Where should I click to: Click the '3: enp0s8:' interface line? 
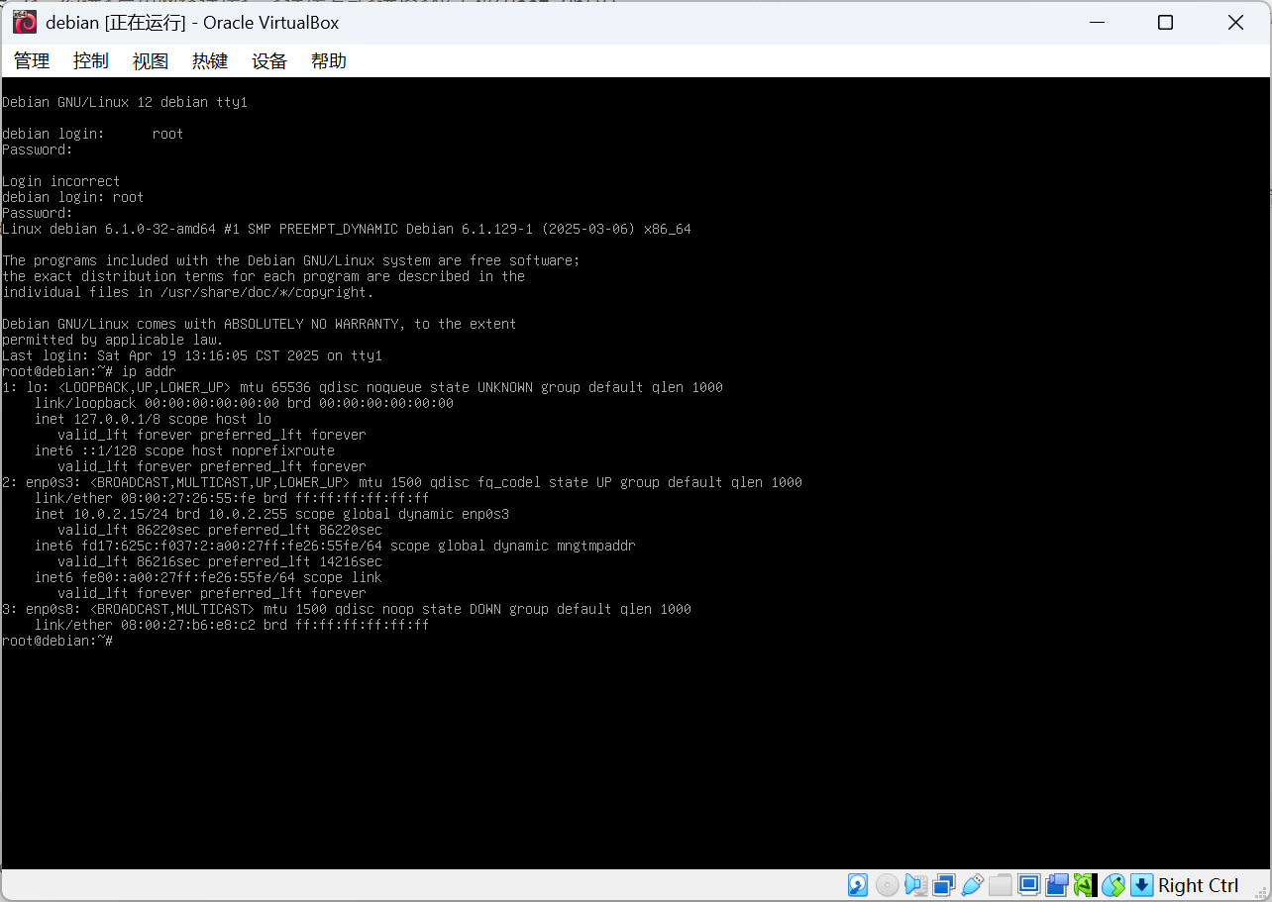[x=347, y=609]
